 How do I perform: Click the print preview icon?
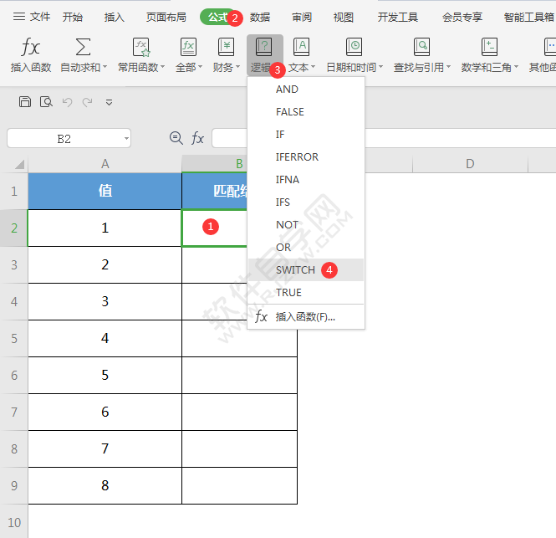coord(46,102)
